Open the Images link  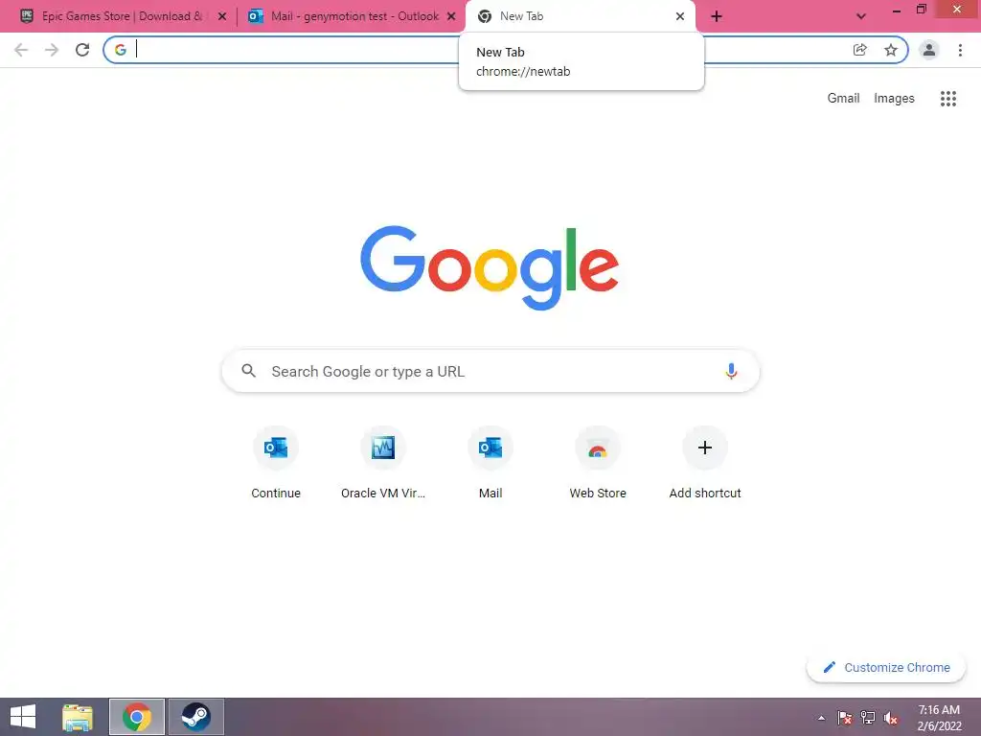[894, 99]
